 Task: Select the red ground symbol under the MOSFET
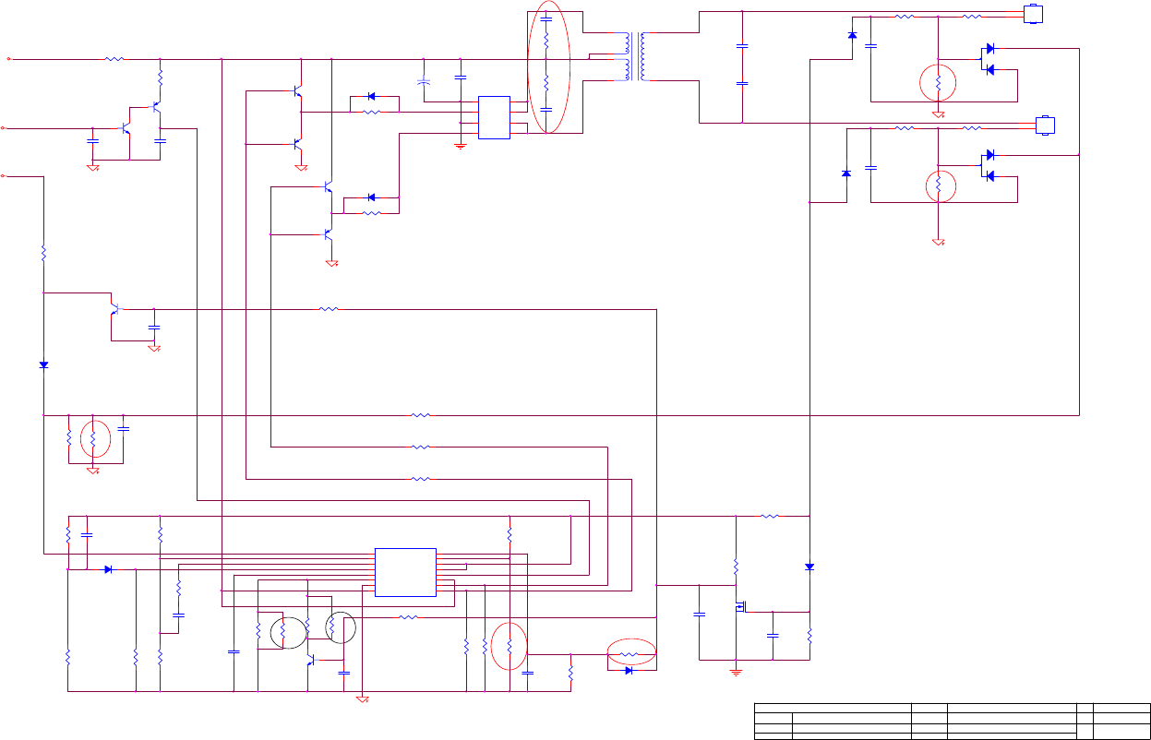click(736, 671)
